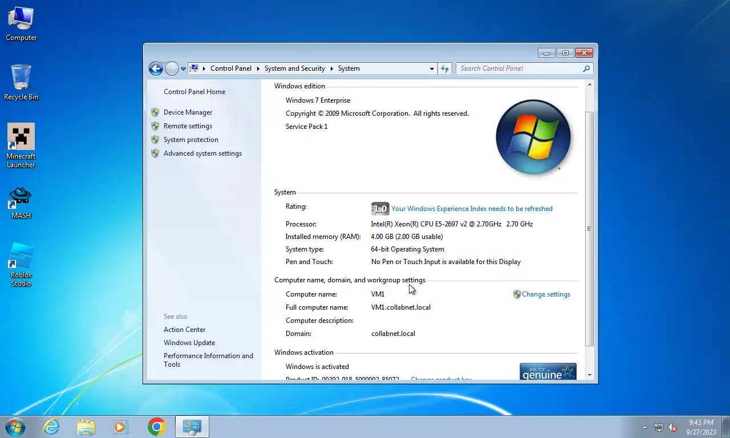The width and height of the screenshot is (730, 438).
Task: Open the recent pages dropdown arrow
Action: click(183, 68)
